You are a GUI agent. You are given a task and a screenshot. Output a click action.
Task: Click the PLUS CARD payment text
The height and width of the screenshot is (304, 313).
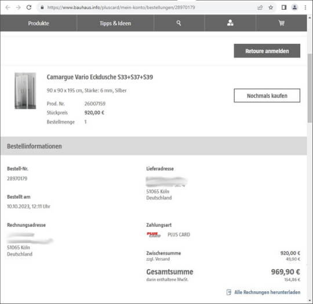pos(179,235)
